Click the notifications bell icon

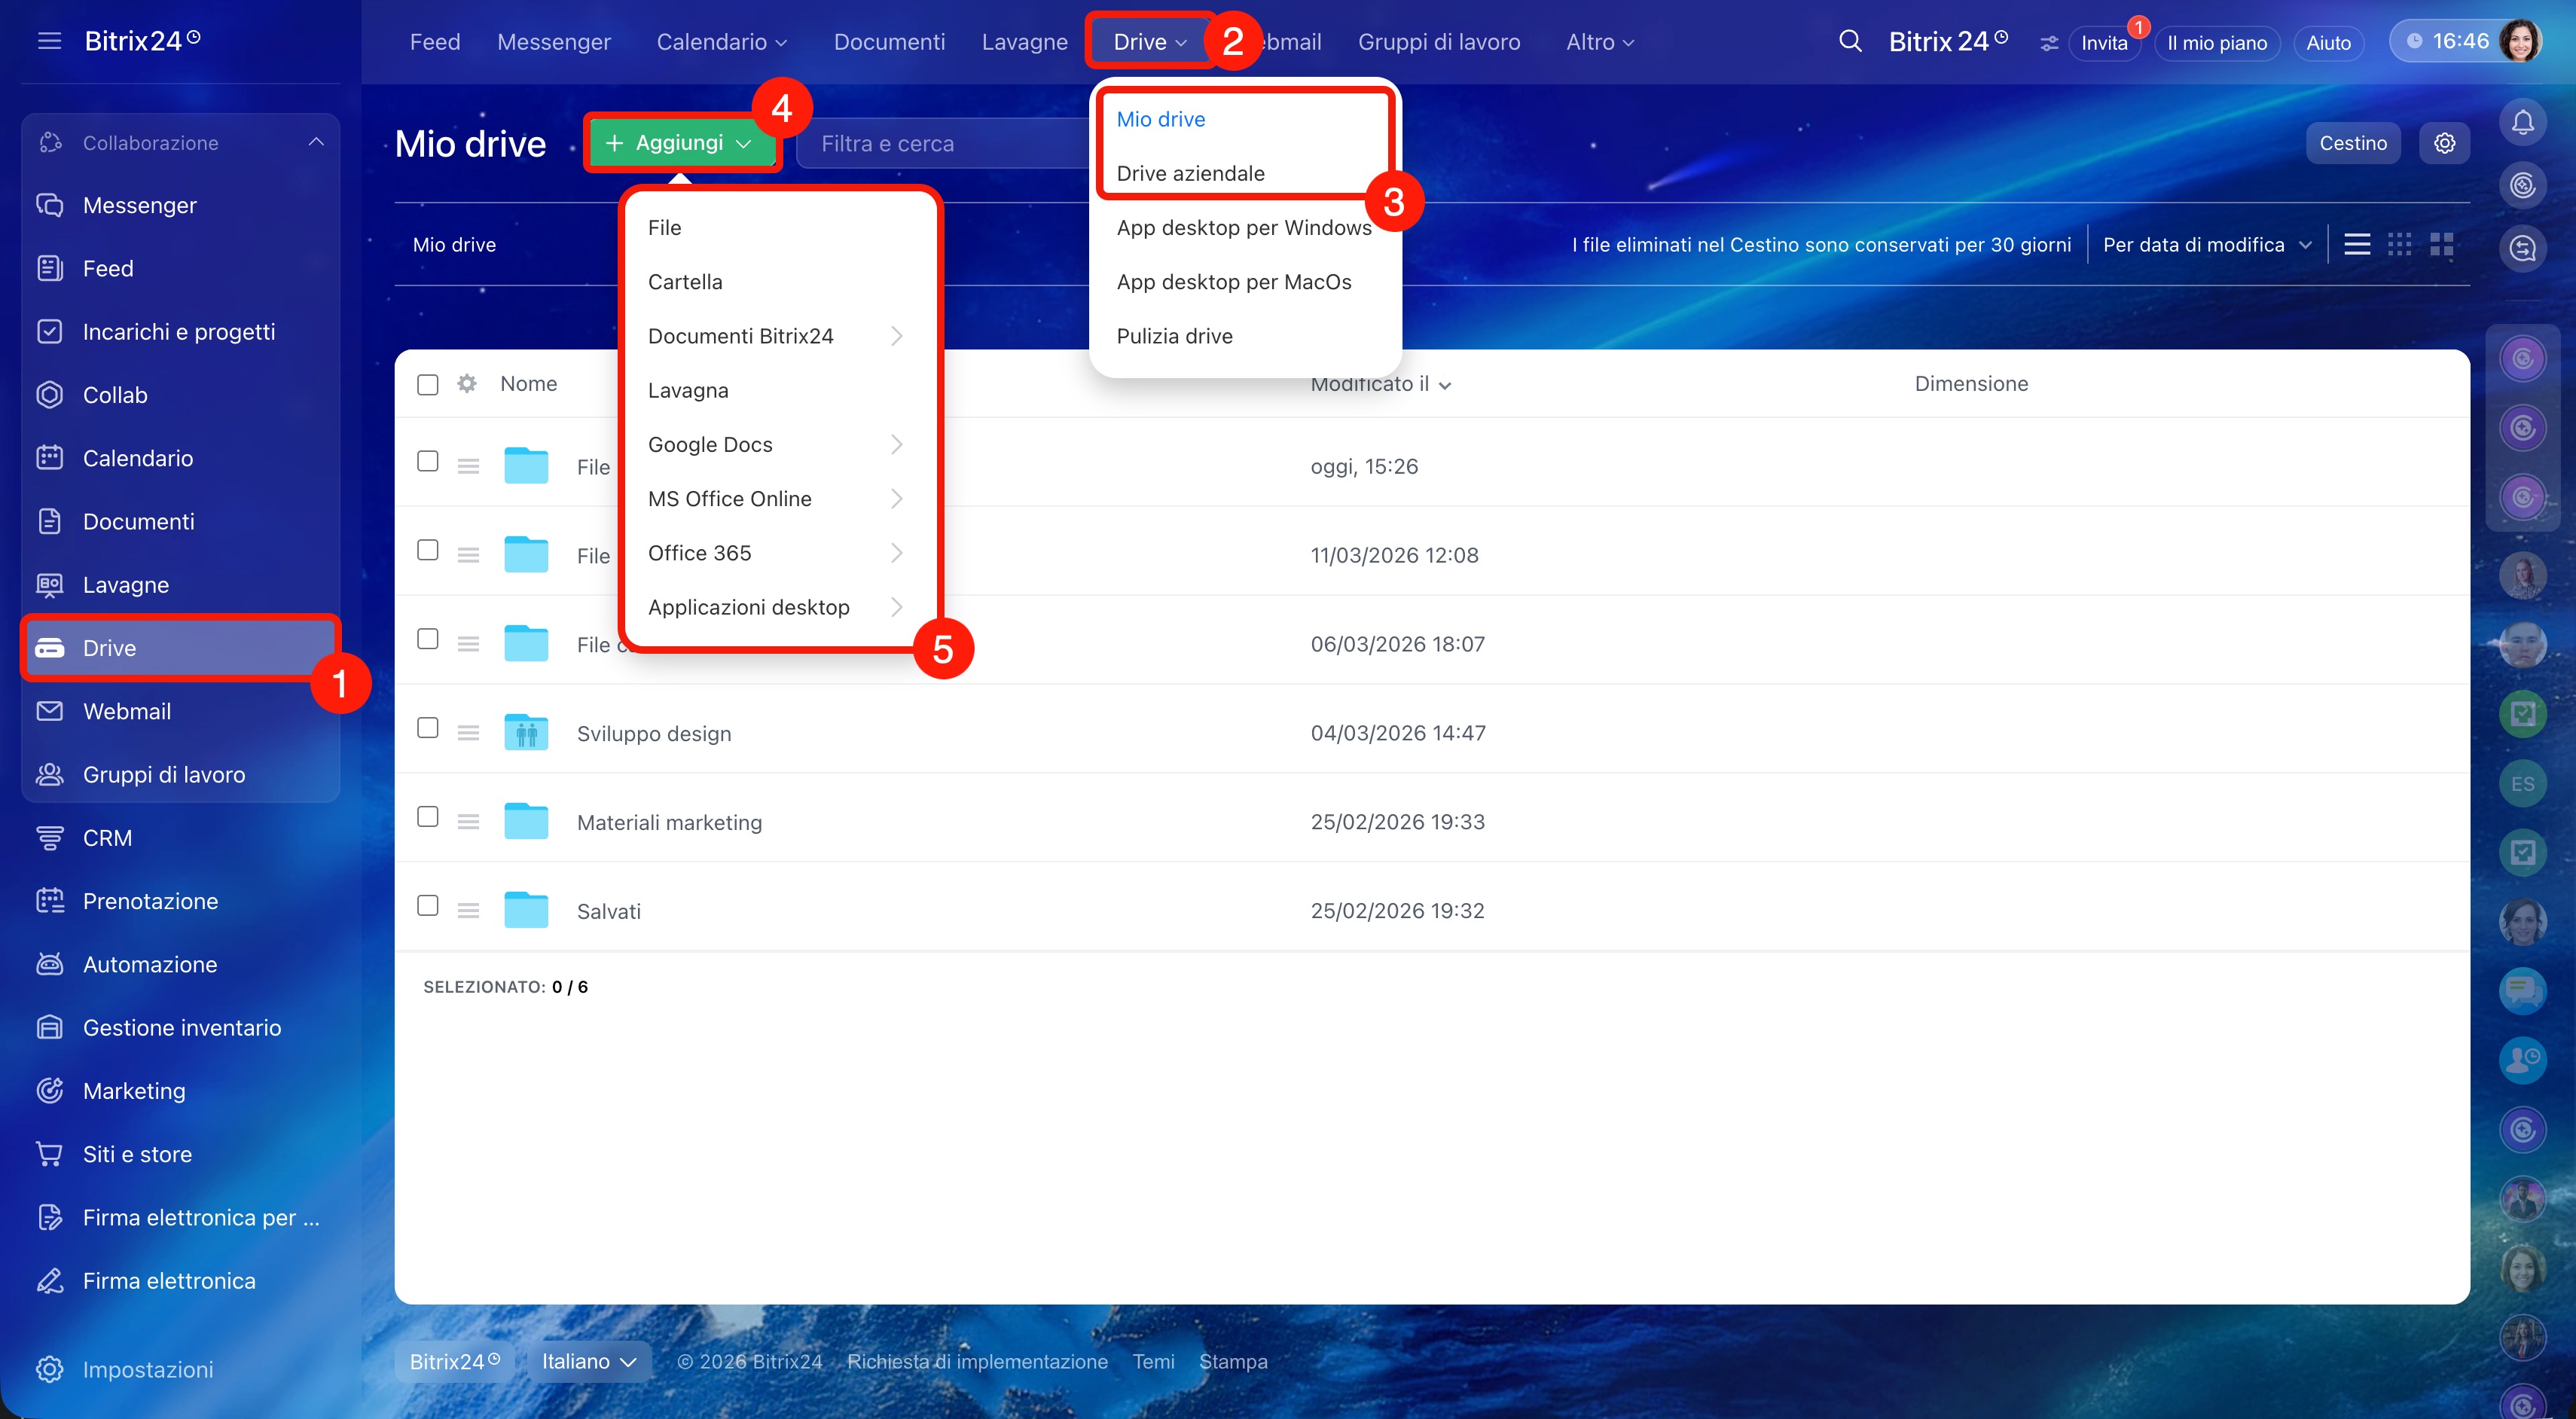[2522, 123]
